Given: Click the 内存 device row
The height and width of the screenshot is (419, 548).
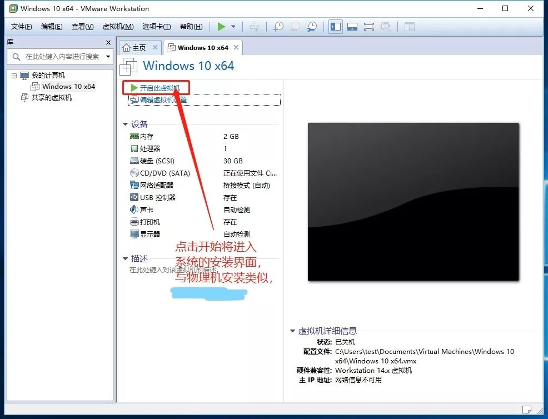Looking at the screenshot, I should [203, 136].
